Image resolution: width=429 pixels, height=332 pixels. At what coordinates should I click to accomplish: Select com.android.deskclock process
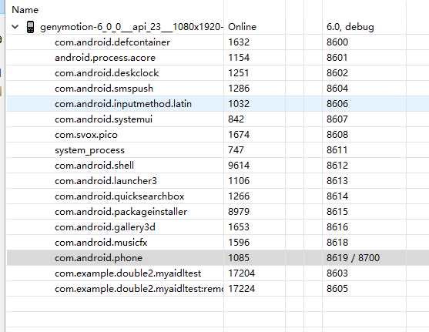click(x=217, y=73)
